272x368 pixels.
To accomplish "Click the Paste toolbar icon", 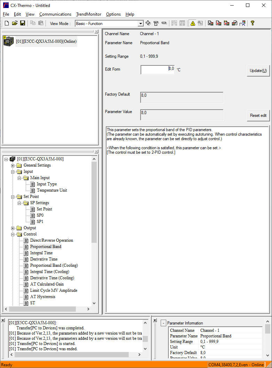I will [x=41, y=23].
